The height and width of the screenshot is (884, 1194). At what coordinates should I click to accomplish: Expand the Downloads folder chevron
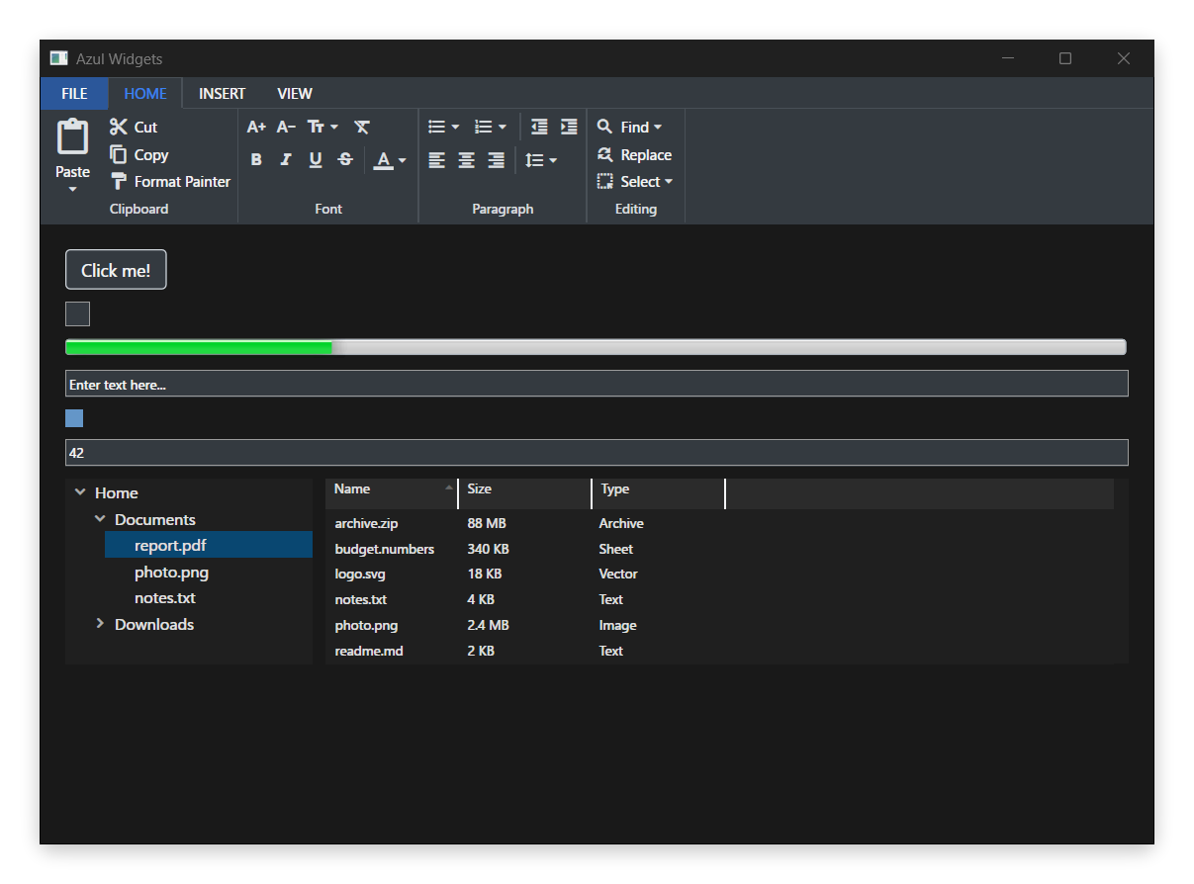pyautogui.click(x=100, y=623)
